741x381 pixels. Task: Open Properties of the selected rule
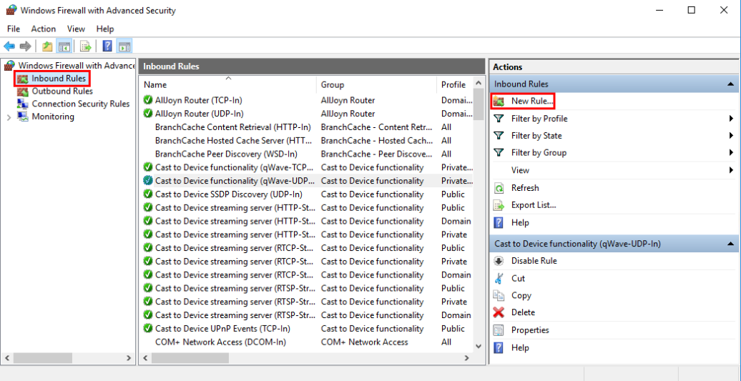[x=530, y=330]
